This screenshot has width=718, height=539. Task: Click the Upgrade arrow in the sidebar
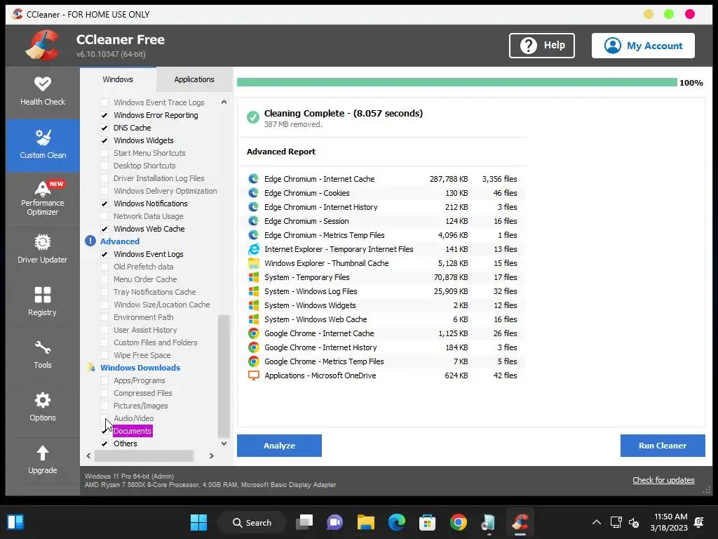click(x=43, y=460)
